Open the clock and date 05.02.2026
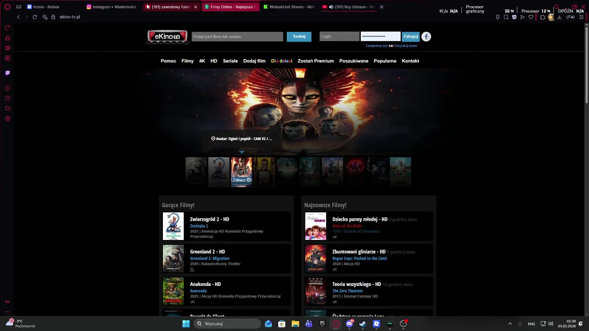 567,324
